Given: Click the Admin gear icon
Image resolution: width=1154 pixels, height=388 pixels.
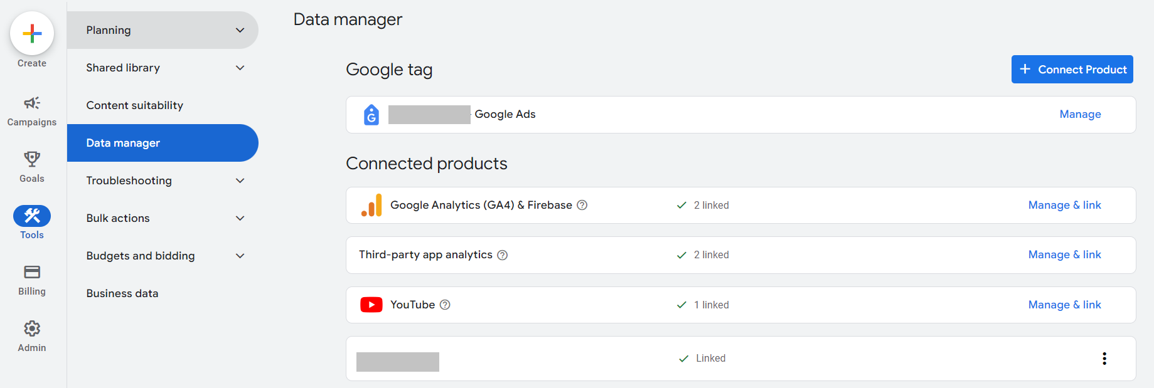Looking at the screenshot, I should pos(32,328).
